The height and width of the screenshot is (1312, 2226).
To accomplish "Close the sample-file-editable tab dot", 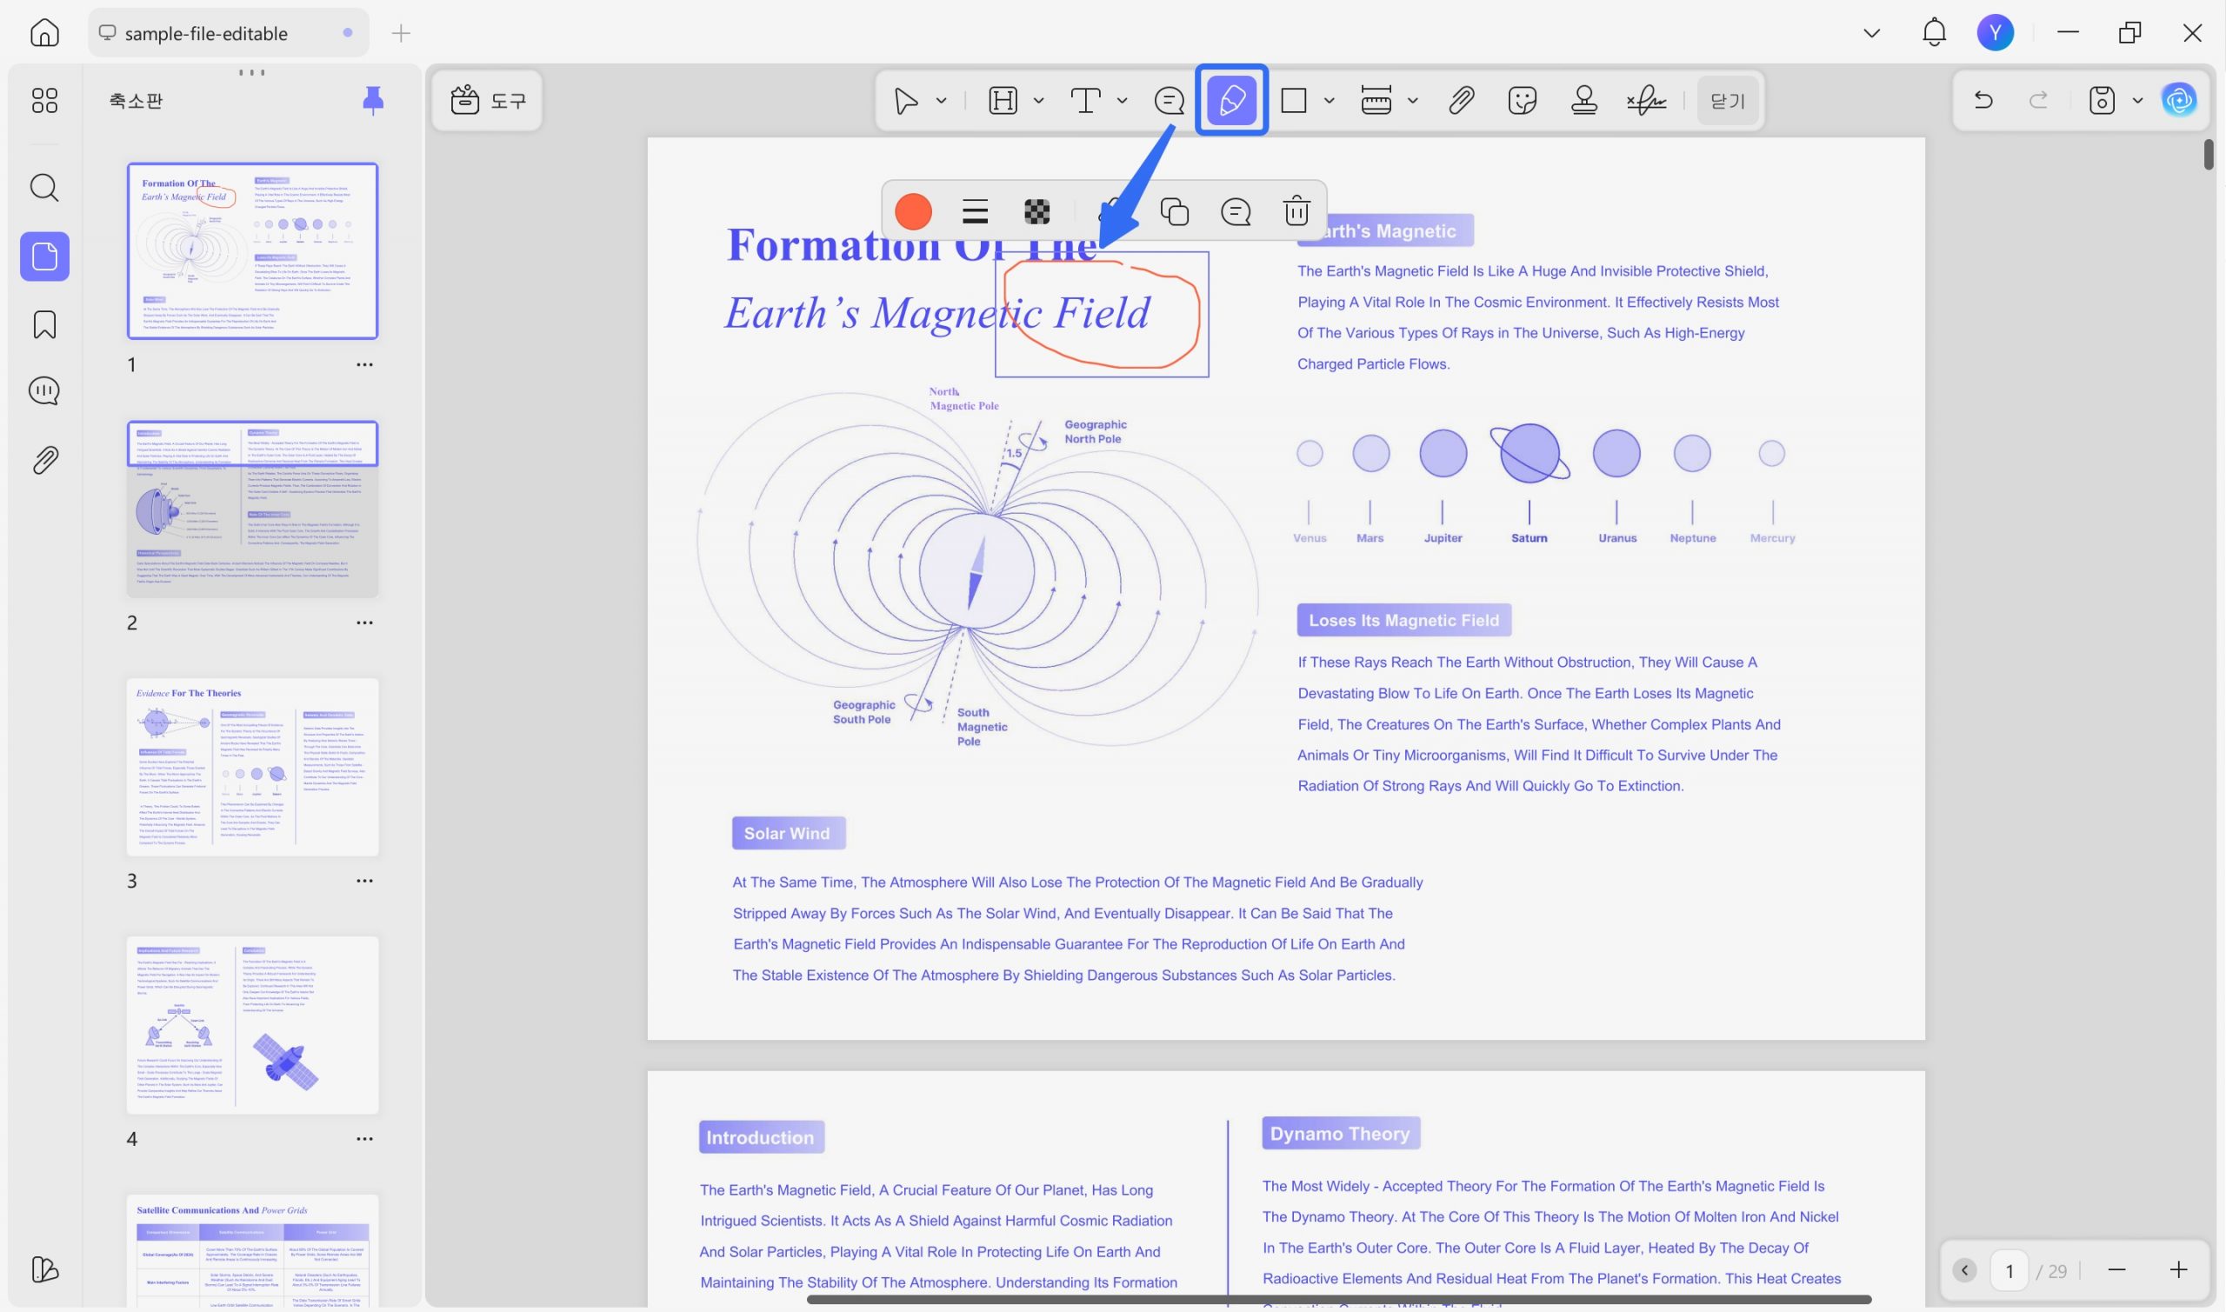I will (x=348, y=33).
